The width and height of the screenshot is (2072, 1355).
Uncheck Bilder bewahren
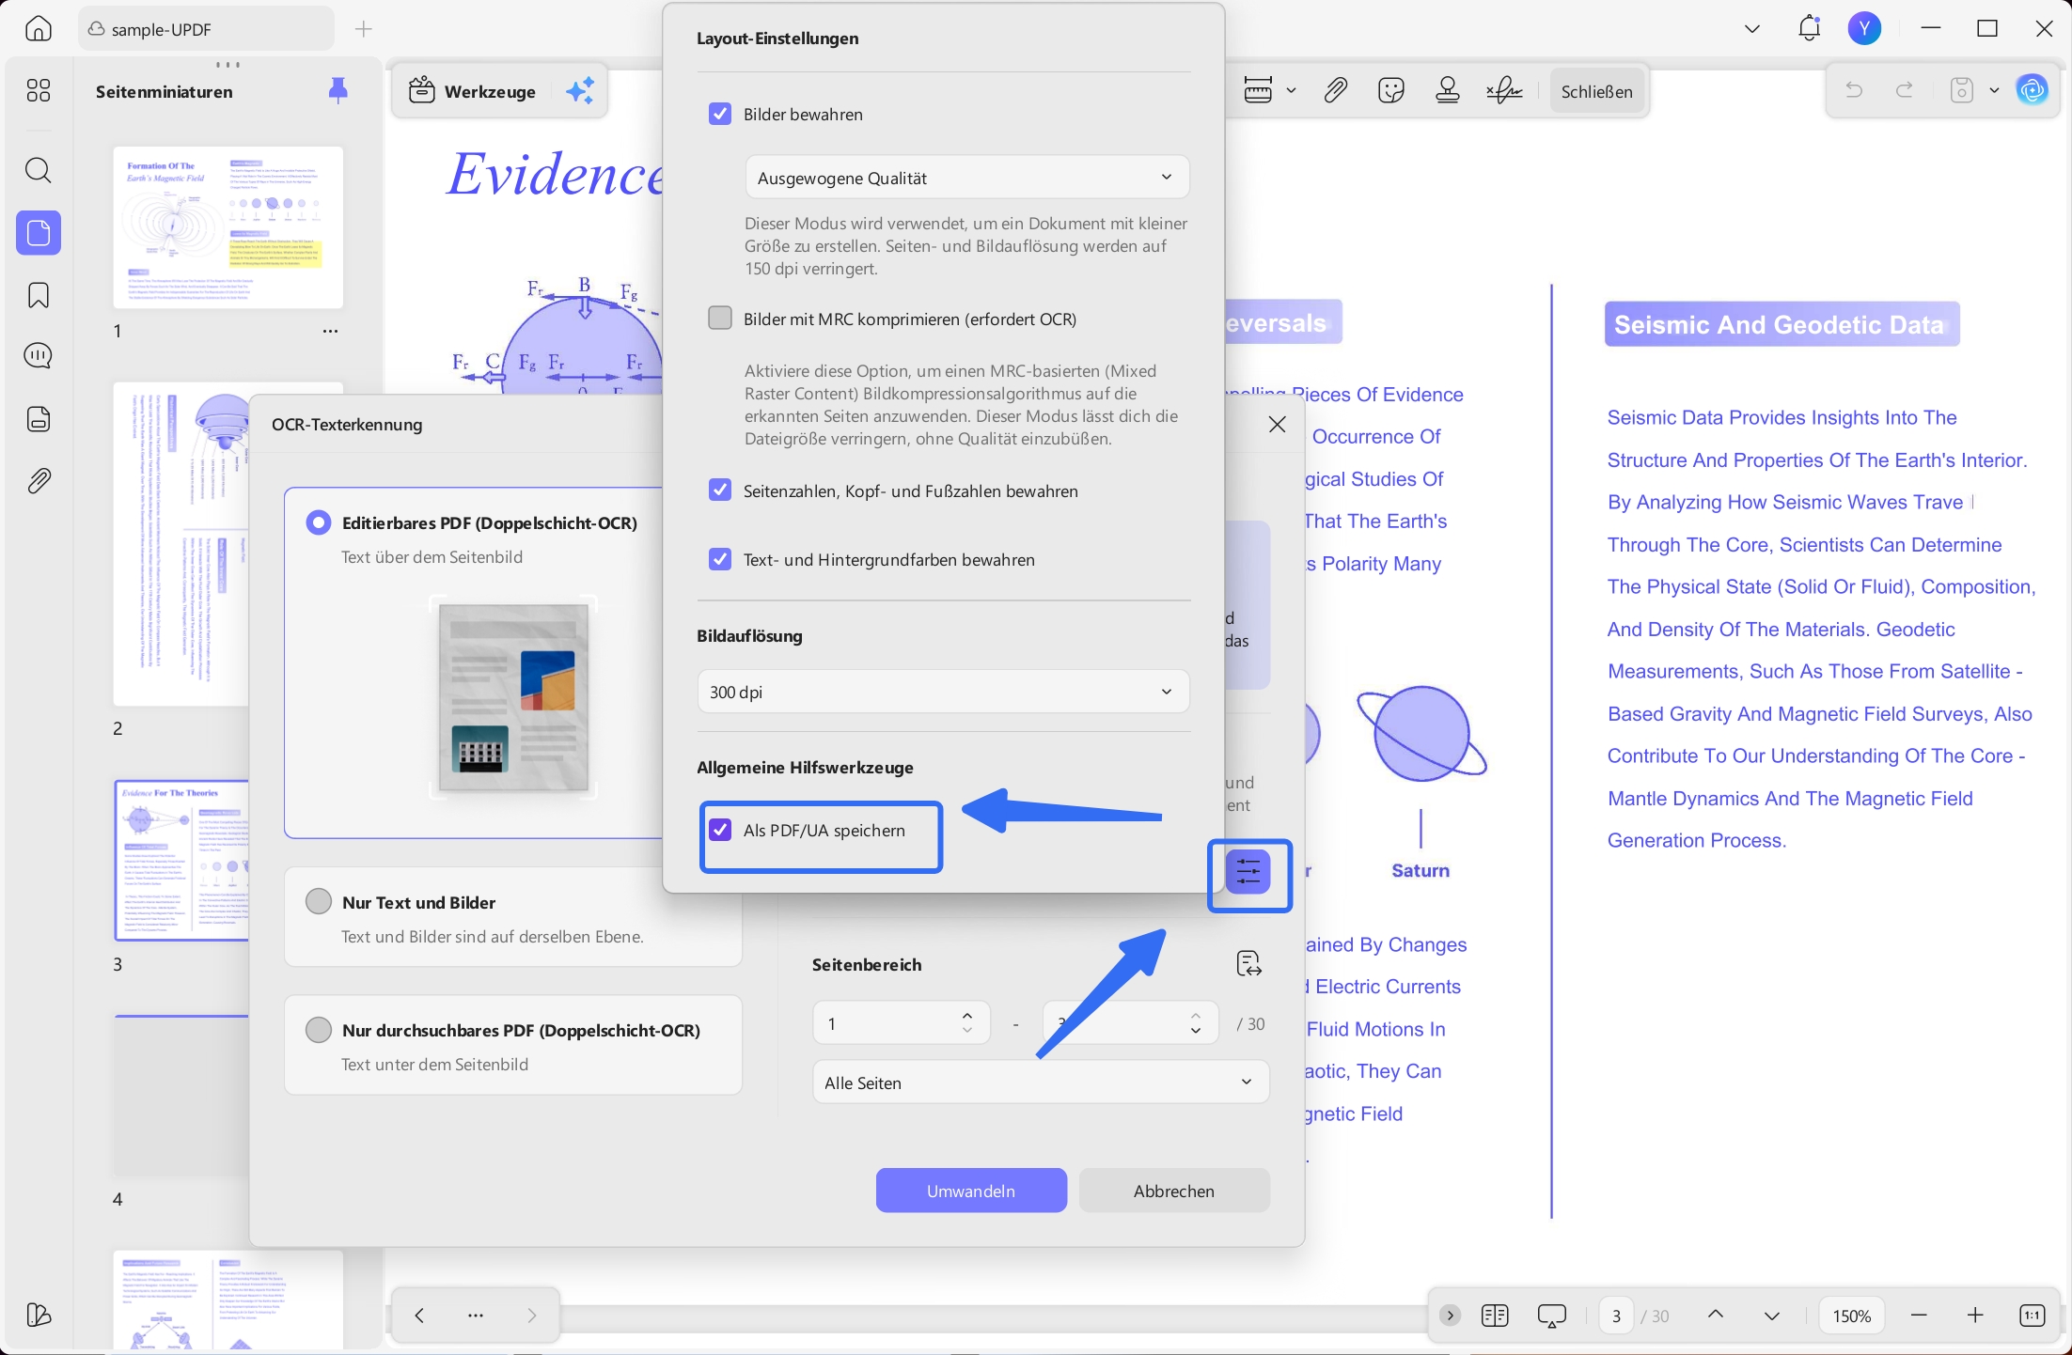pos(720,114)
